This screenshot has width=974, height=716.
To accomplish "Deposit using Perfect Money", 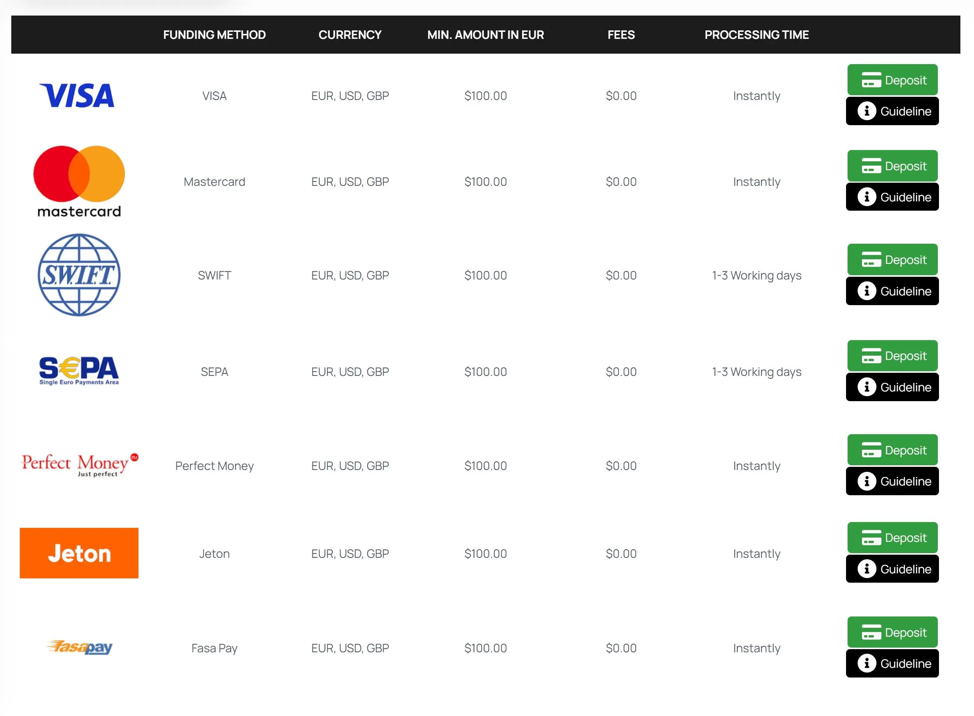I will (892, 450).
